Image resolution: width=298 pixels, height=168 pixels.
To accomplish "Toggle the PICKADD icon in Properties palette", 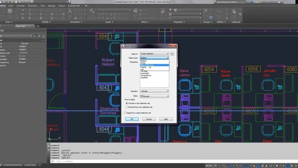I will pyautogui.click(x=35, y=36).
